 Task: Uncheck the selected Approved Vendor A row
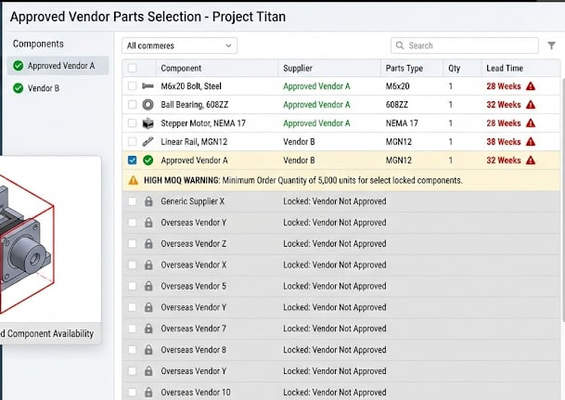click(x=133, y=161)
